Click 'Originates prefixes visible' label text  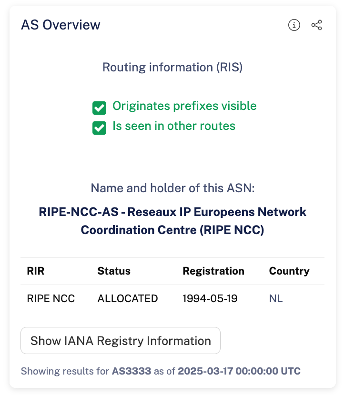click(184, 106)
